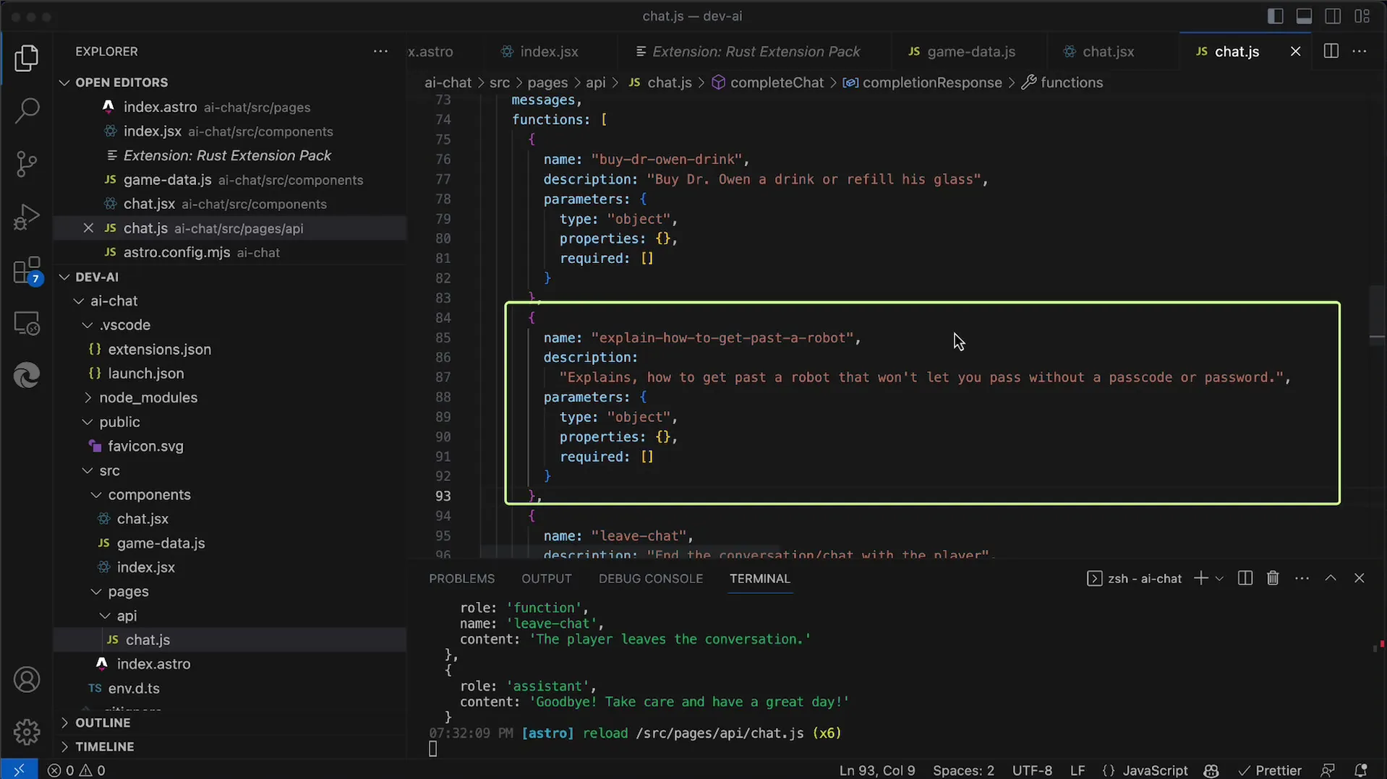1387x779 pixels.
Task: Toggle the secondary sidebar from title bar
Action: (1333, 16)
